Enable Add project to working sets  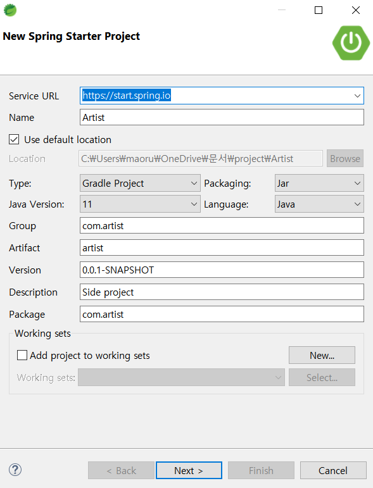pos(22,355)
